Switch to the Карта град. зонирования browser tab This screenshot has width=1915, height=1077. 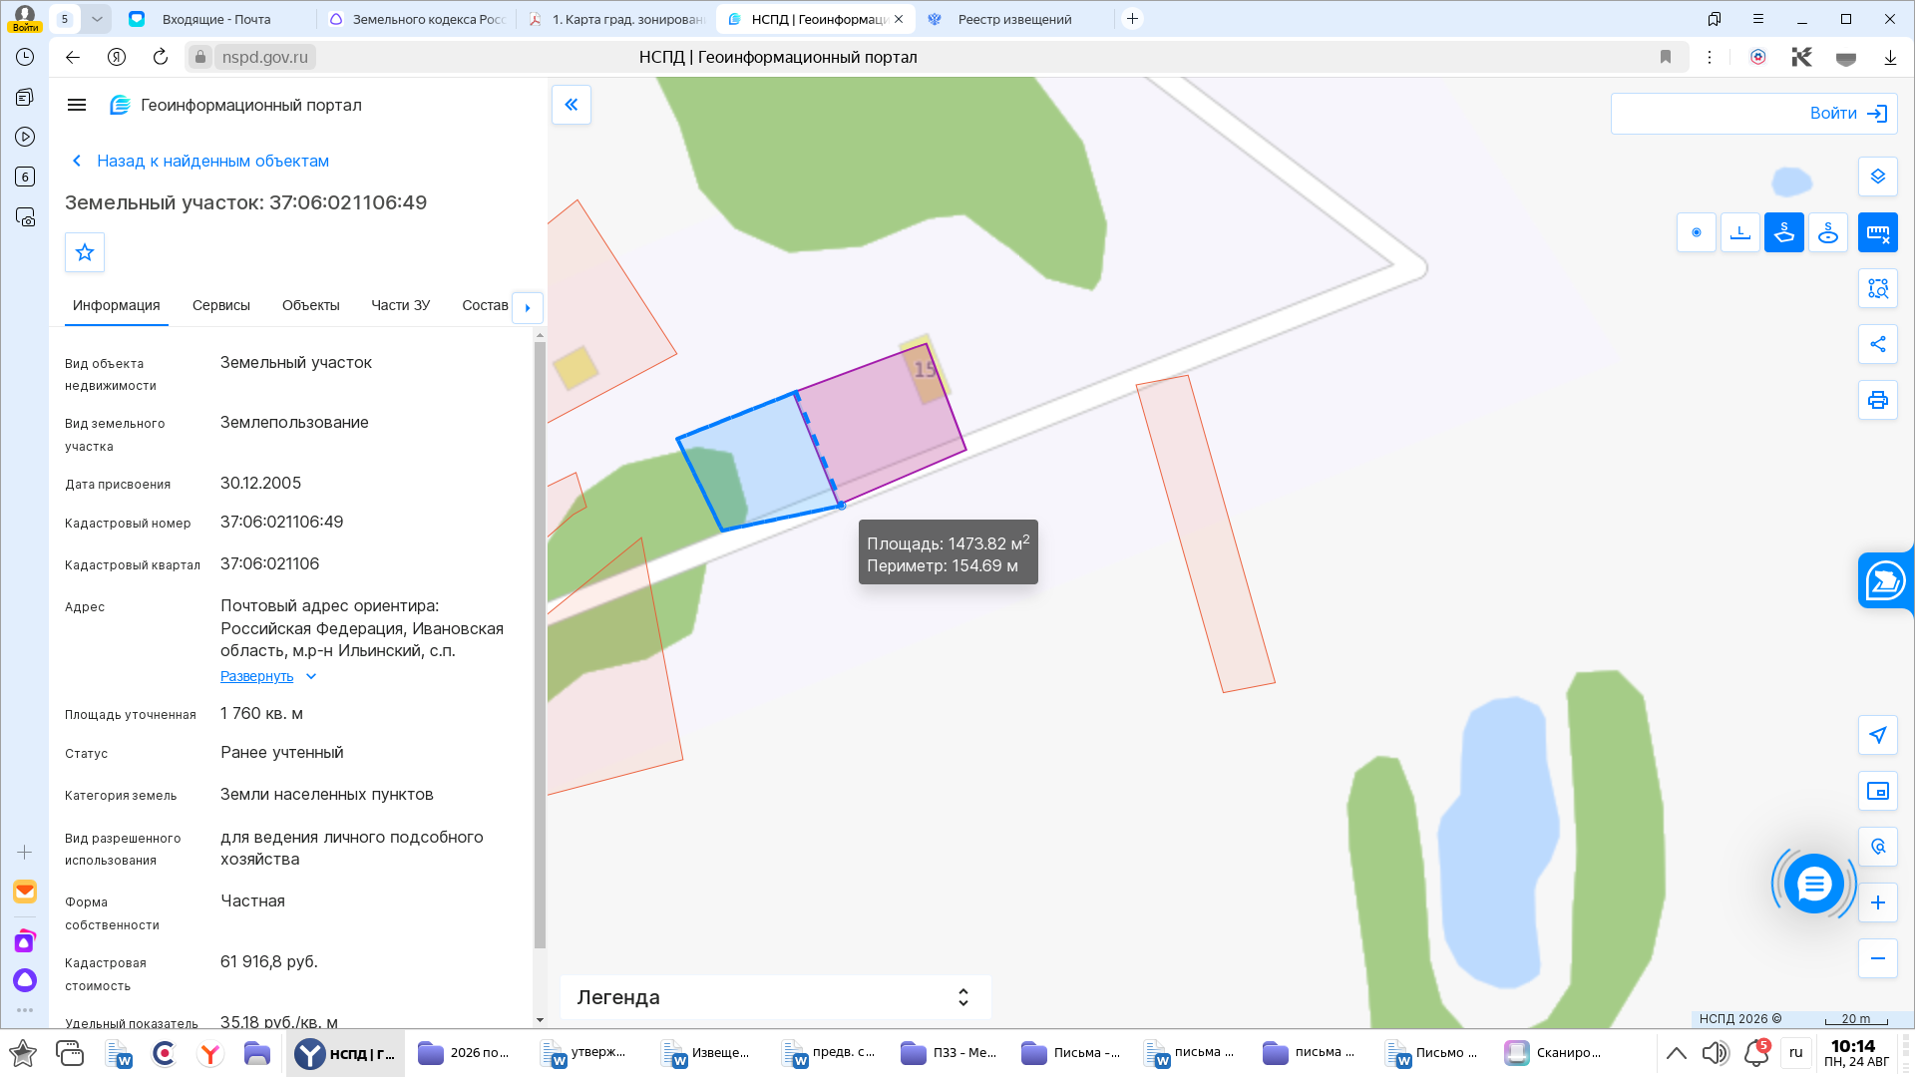[616, 19]
